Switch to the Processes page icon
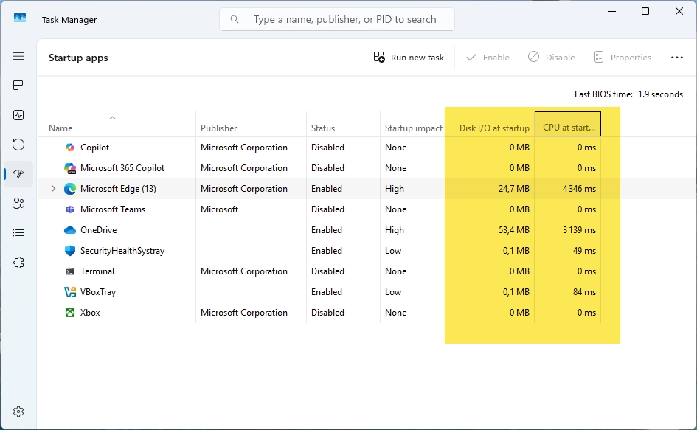Screen dimensions: 697x430 (x=18, y=86)
